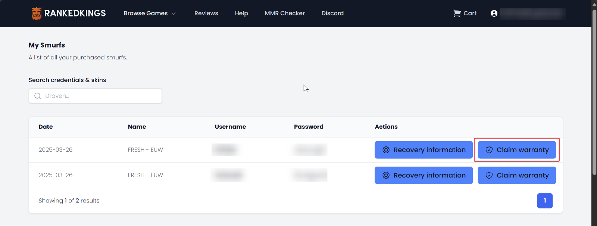Image resolution: width=597 pixels, height=226 pixels.
Task: Open the Reviews page
Action: tap(206, 13)
